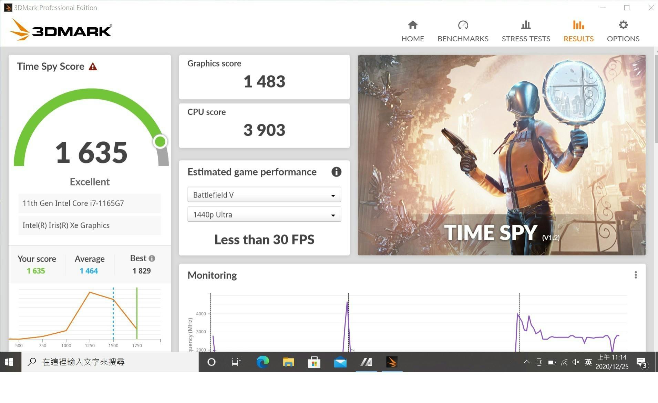Click the 英 input language indicator
Viewport: 658px width, 403px height.
point(588,362)
